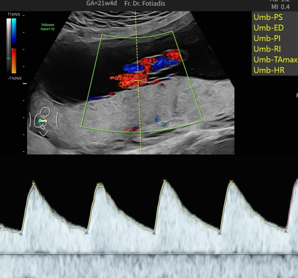
Task: Click the red-blue color Doppler velocity scale bar
Action: [x=14, y=46]
